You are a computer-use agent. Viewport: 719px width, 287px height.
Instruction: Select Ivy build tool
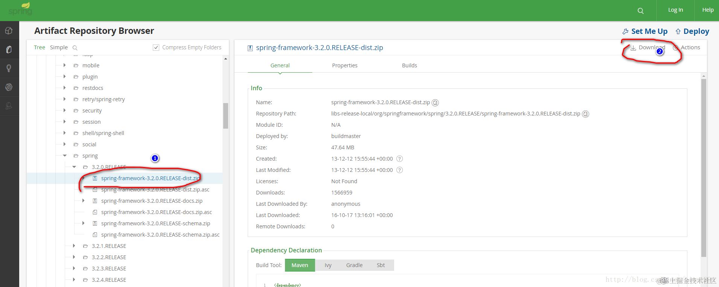click(328, 265)
